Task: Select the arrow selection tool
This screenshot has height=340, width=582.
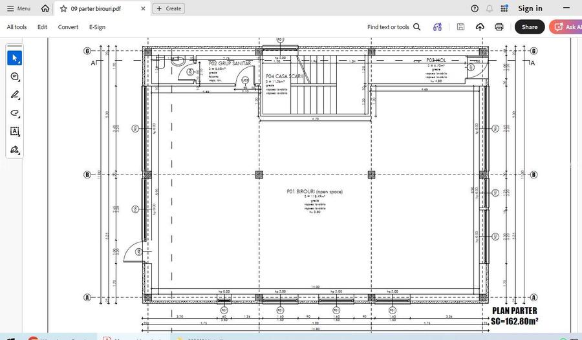Action: [14, 58]
